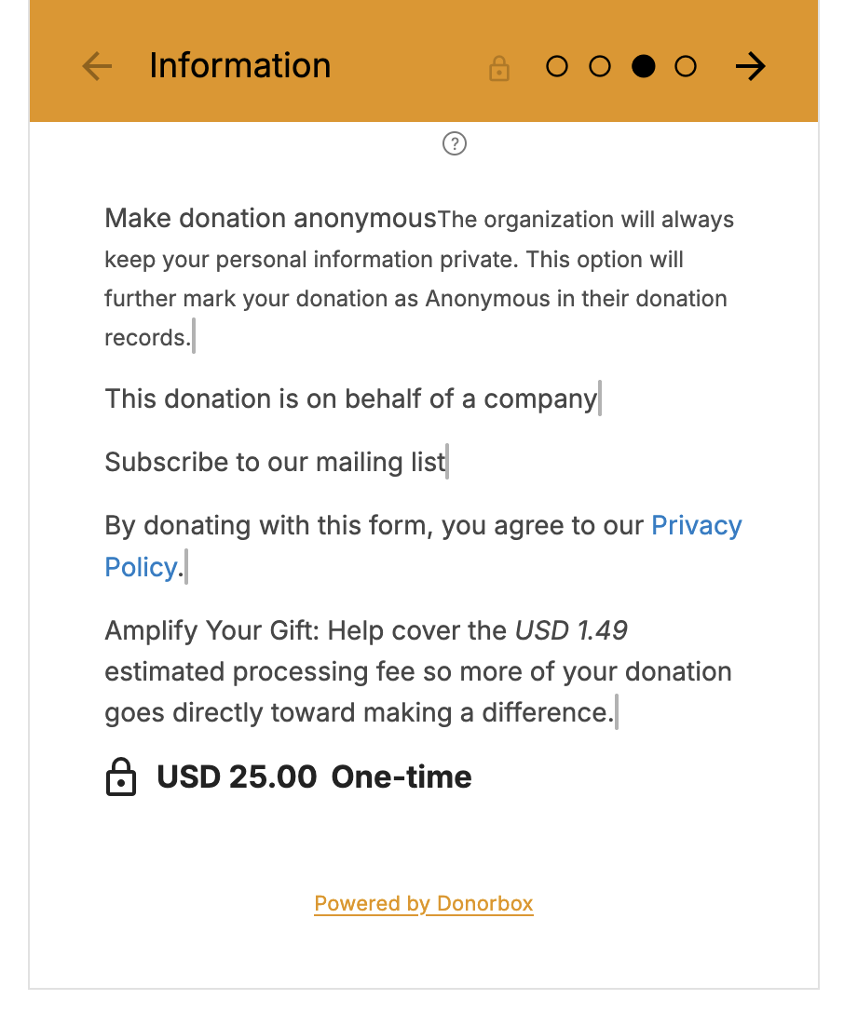Toggle Make donation anonymous option

click(270, 219)
